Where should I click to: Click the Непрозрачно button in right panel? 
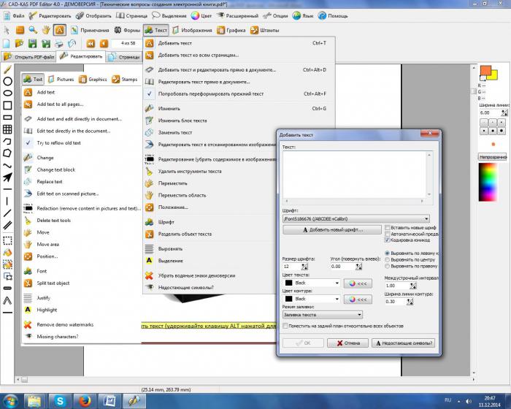[493, 157]
